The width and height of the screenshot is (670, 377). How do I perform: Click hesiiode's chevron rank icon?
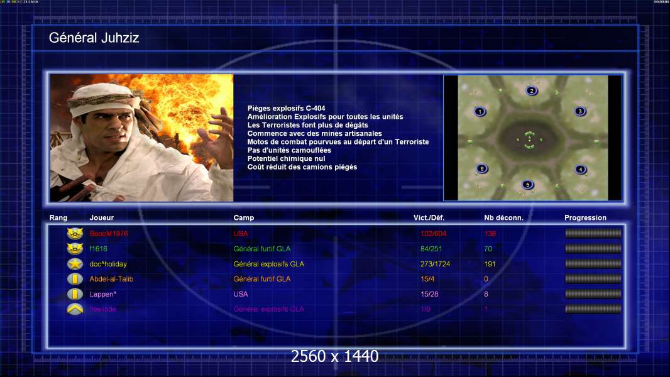(x=75, y=309)
